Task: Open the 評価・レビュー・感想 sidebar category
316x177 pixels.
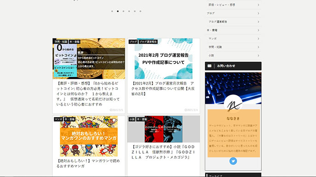Action: [234, 5]
